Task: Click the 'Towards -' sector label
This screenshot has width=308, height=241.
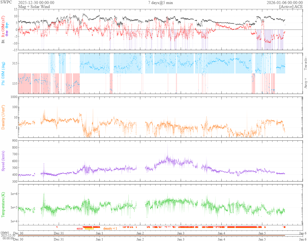Action: (305, 64)
